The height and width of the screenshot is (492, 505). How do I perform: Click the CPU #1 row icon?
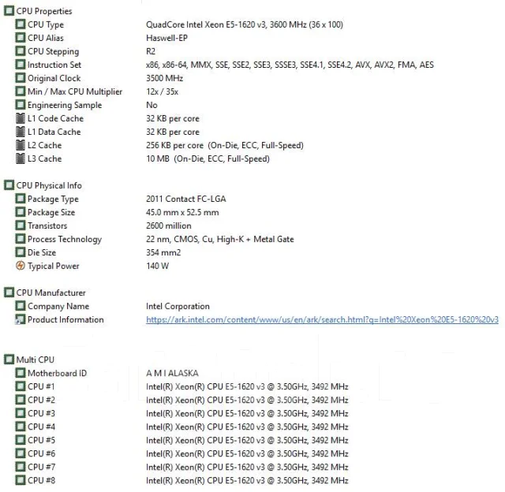(x=21, y=386)
